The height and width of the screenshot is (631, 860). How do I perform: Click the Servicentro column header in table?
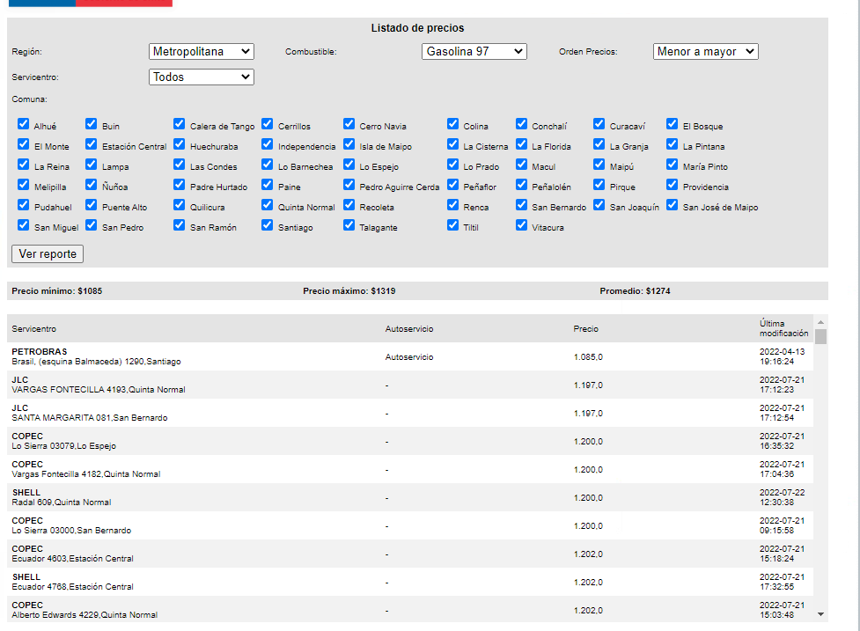pos(34,329)
